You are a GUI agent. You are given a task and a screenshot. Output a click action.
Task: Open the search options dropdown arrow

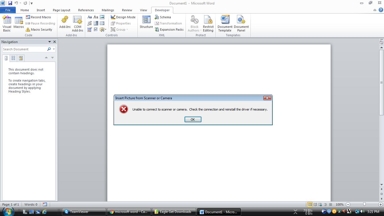[54, 49]
